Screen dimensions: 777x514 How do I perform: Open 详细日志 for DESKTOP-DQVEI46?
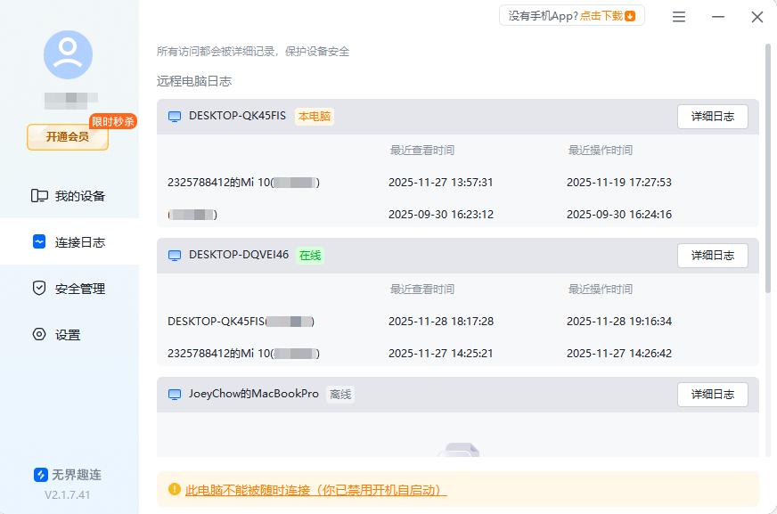pyautogui.click(x=712, y=255)
